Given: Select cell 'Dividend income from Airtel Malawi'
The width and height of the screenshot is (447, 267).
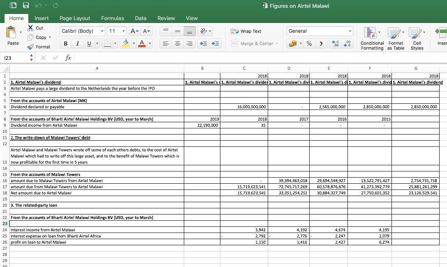Looking at the screenshot, I should coord(97,126).
